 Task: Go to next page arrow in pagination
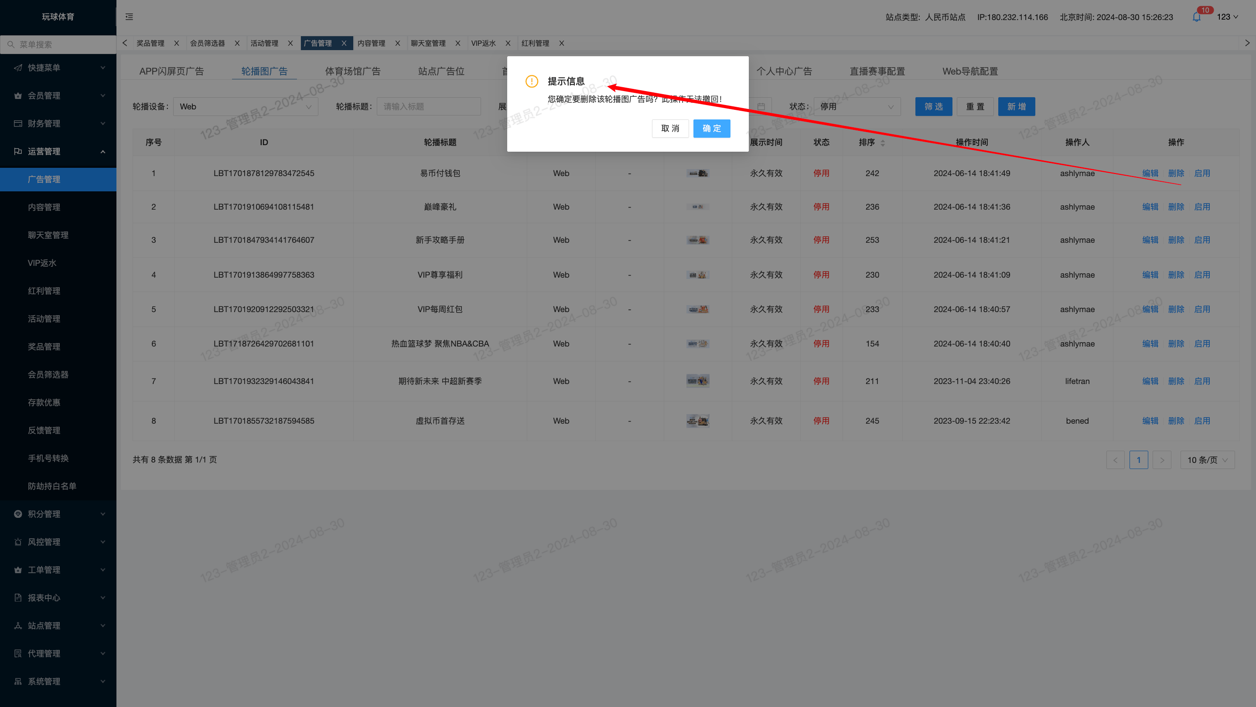pyautogui.click(x=1162, y=460)
